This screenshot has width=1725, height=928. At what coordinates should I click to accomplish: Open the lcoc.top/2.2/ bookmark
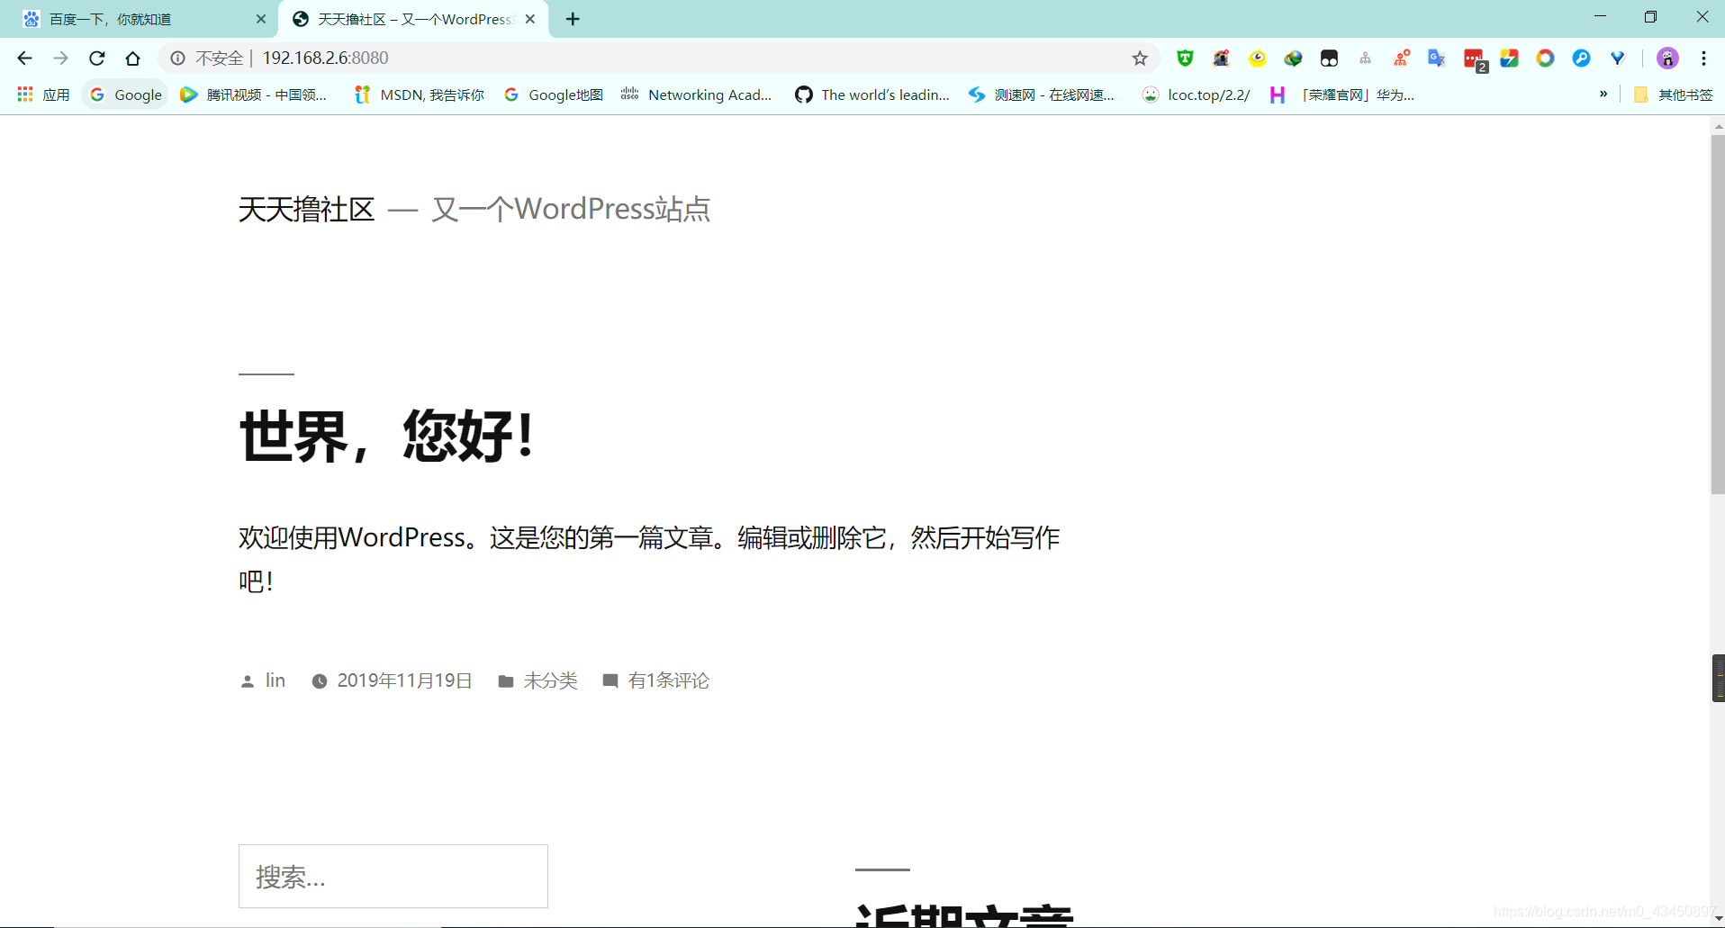[x=1196, y=95]
